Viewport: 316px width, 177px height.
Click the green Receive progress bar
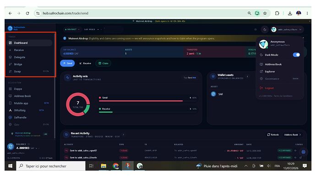[106, 112]
